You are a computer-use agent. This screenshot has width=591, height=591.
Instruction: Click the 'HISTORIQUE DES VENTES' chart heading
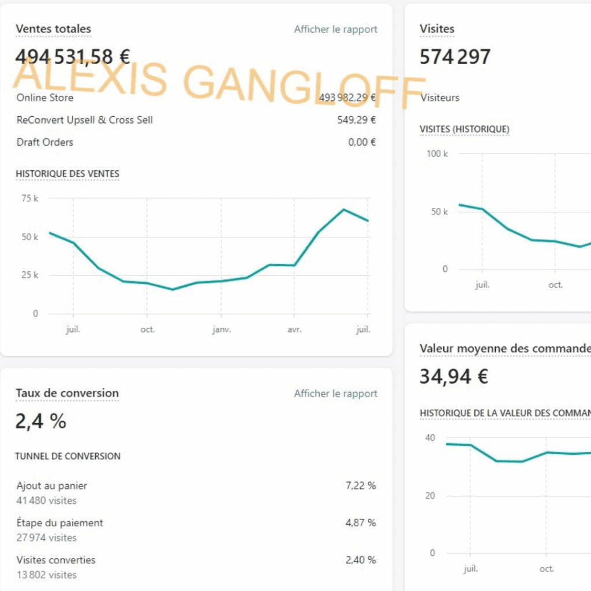click(x=68, y=174)
